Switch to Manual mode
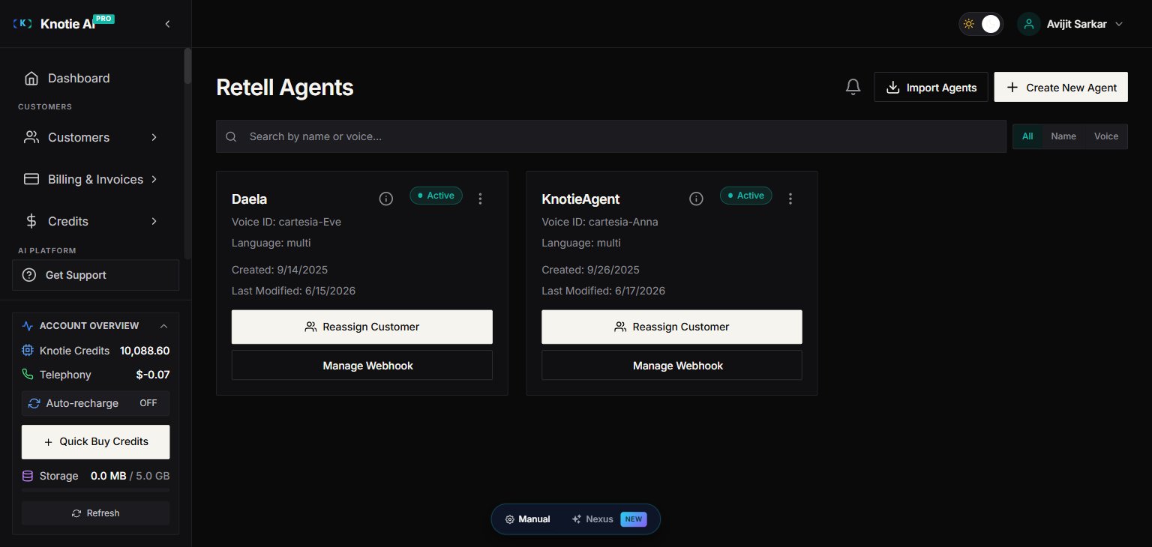Viewport: 1152px width, 547px height. 527,519
